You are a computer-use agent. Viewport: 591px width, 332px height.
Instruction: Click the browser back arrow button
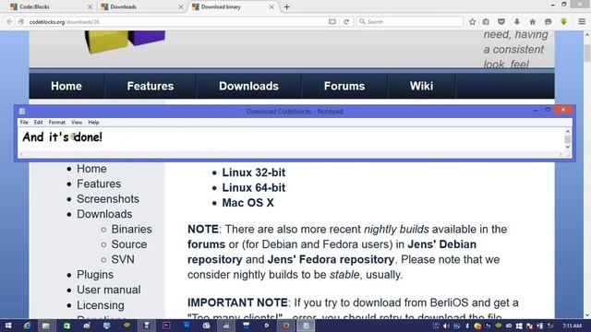tap(9, 22)
